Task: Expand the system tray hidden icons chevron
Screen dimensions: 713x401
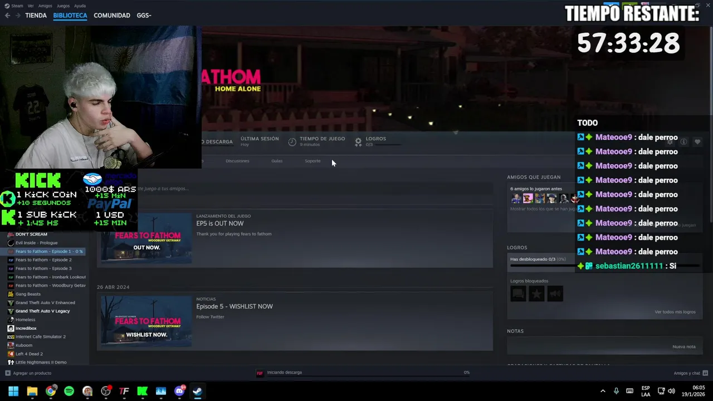Action: (603, 392)
